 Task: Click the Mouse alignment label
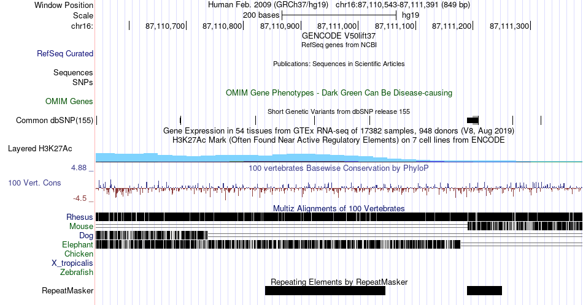(x=81, y=227)
